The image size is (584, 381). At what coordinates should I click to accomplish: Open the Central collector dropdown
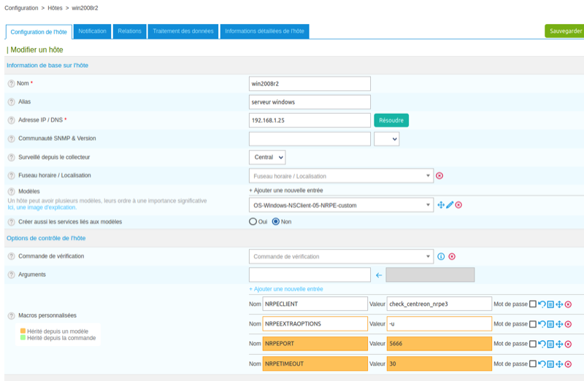coord(267,157)
